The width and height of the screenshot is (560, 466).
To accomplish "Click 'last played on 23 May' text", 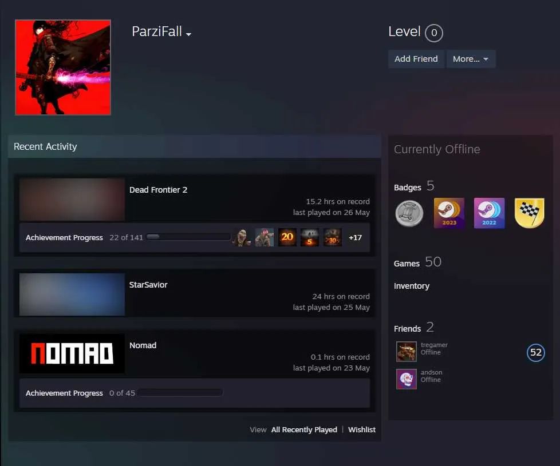I will [x=331, y=368].
